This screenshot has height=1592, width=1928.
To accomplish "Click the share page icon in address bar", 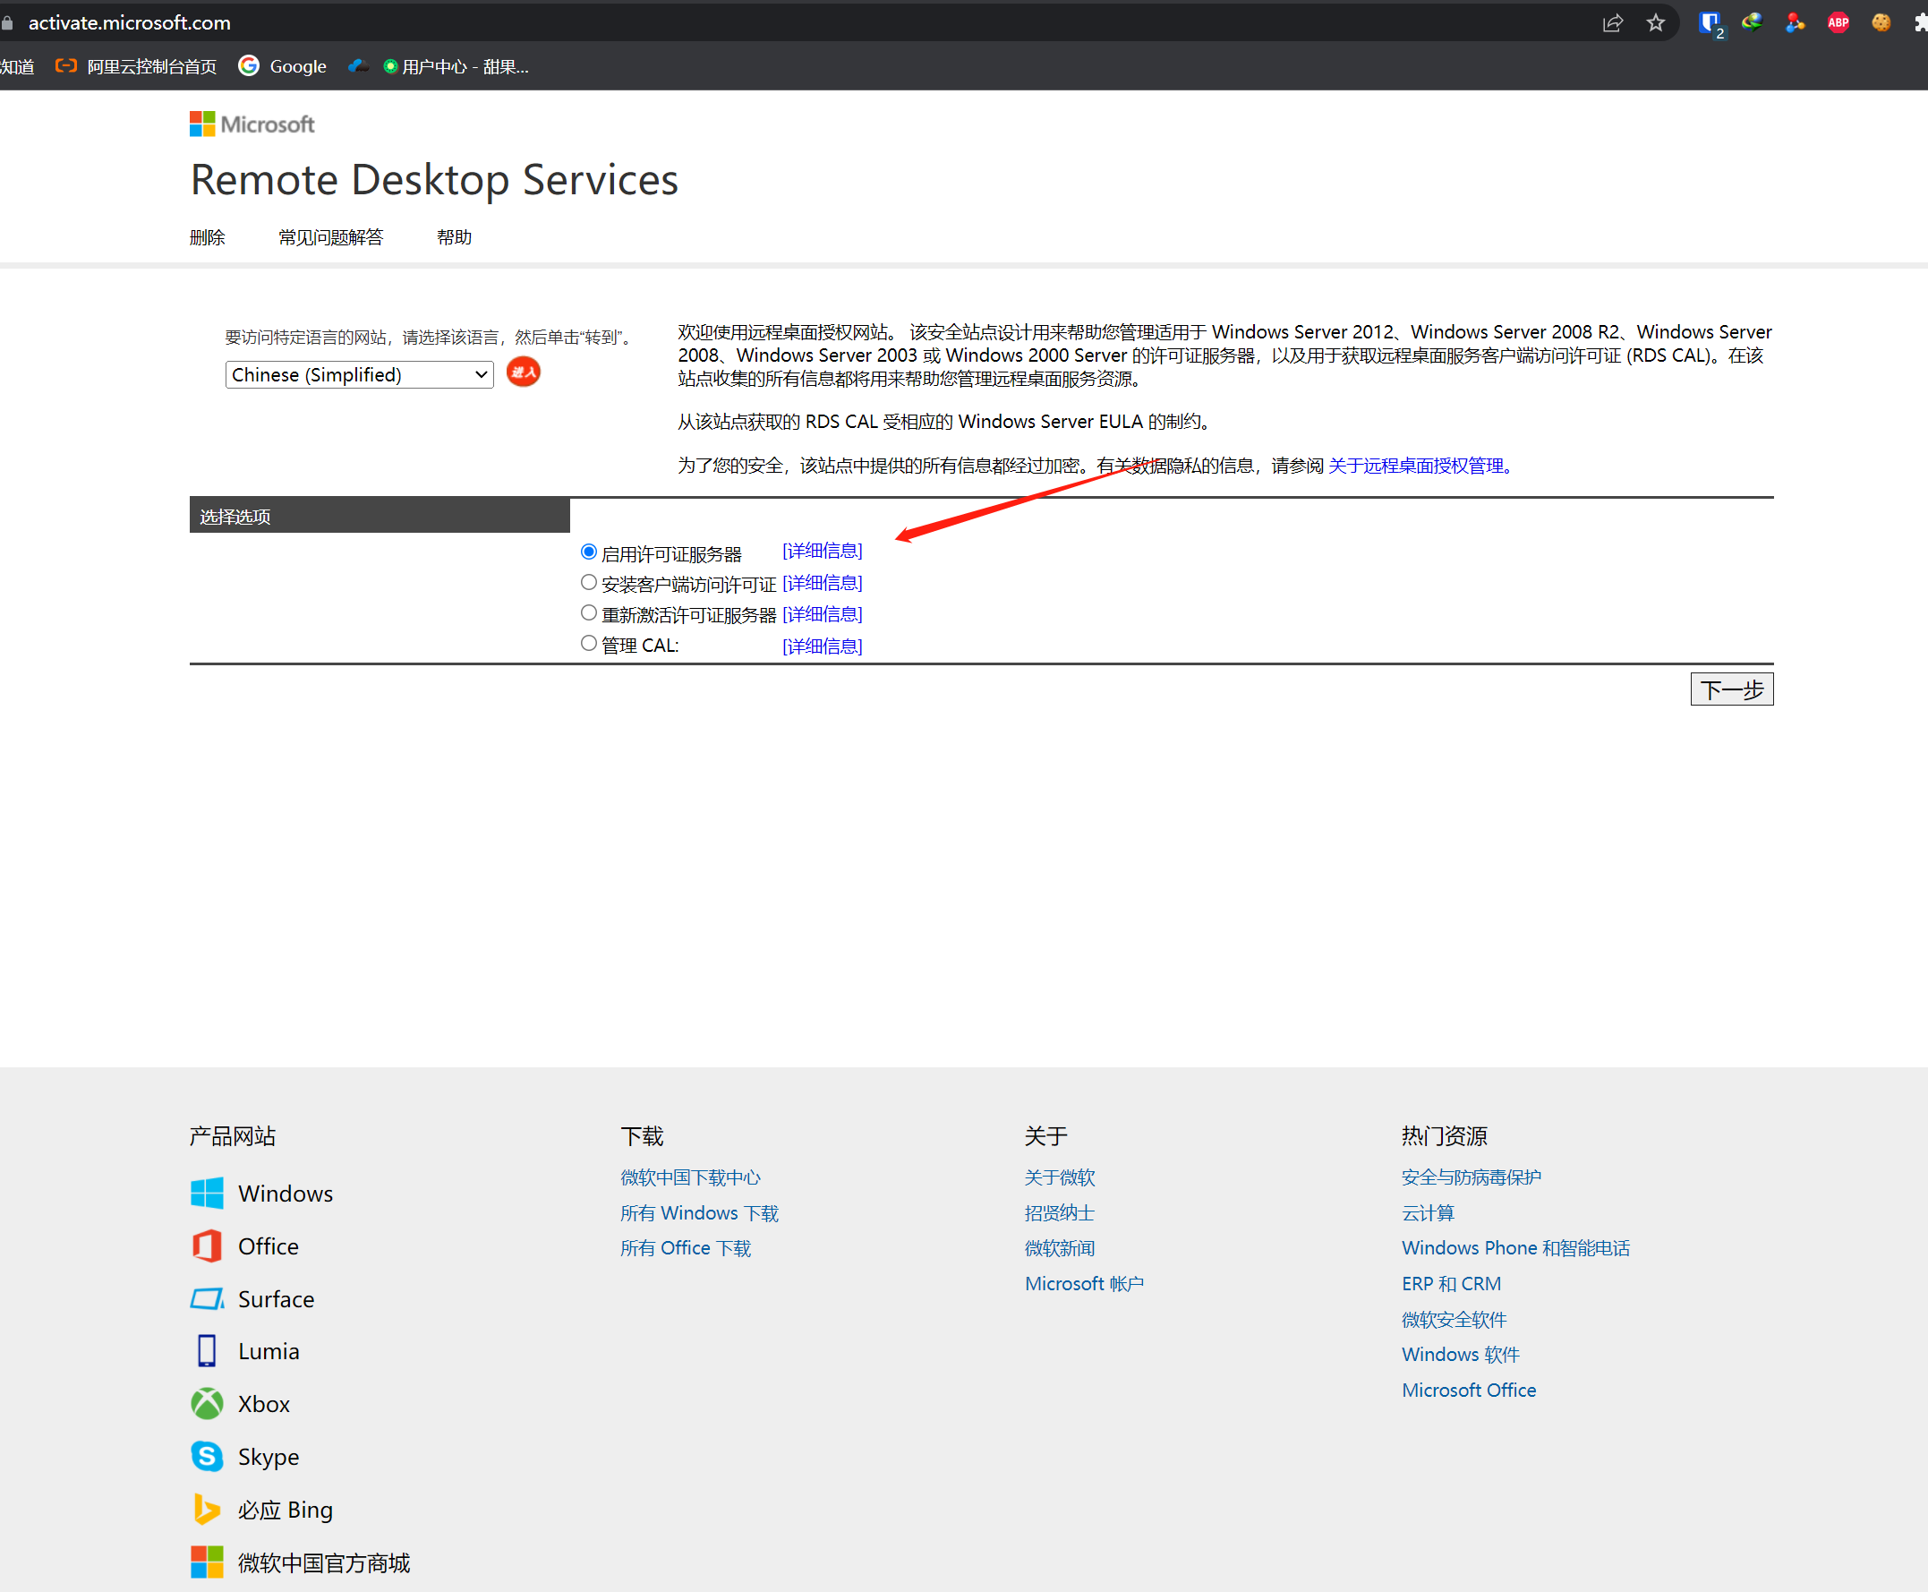I will click(x=1613, y=23).
